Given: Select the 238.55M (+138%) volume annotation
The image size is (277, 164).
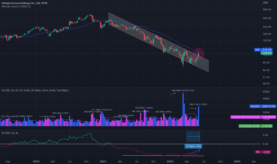Looking at the screenshot, I should point(144,108).
